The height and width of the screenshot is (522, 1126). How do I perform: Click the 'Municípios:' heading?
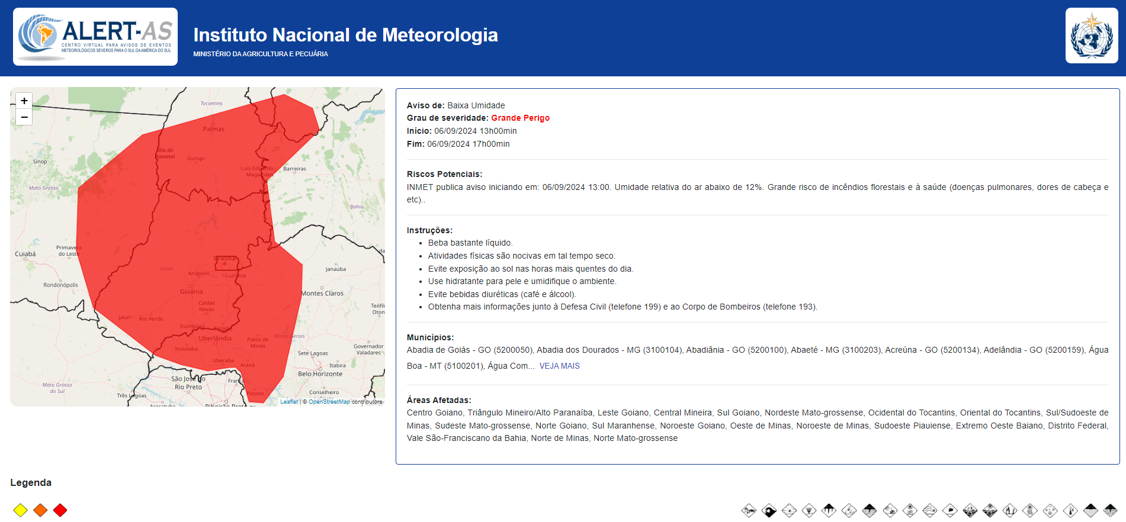(430, 337)
